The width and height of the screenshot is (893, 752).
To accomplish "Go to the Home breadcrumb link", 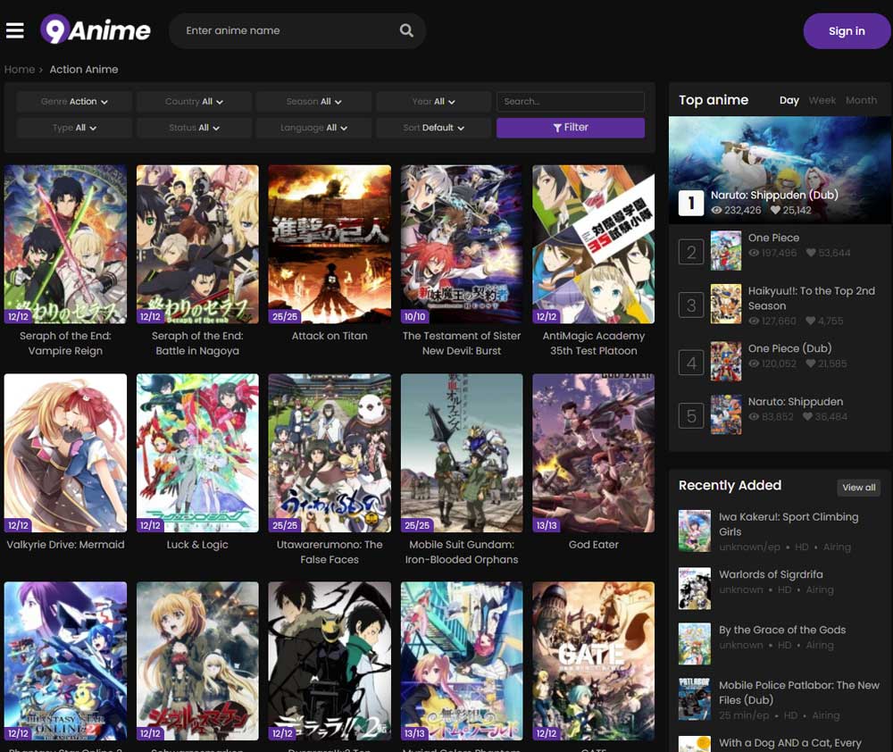I will click(20, 70).
